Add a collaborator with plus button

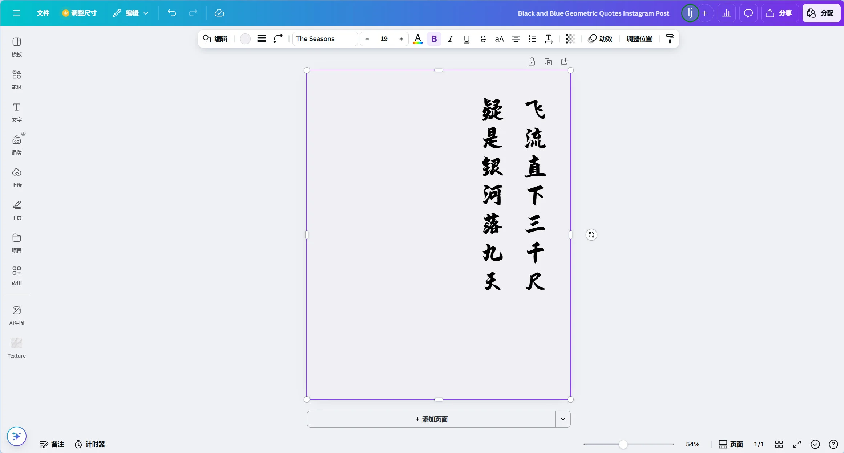click(x=705, y=13)
